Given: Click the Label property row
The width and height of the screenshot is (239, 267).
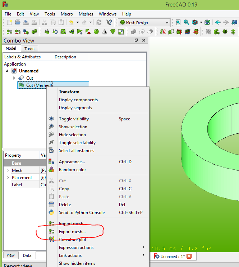Looking at the screenshot, I should point(25,185).
